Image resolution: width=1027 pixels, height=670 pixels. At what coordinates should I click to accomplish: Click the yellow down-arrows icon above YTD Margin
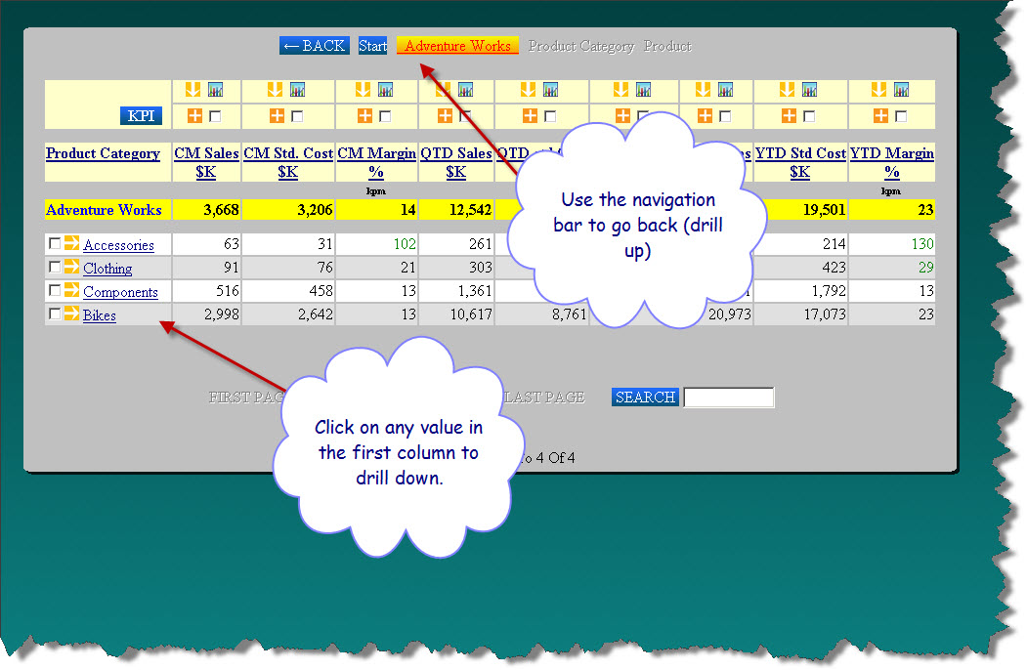point(879,89)
